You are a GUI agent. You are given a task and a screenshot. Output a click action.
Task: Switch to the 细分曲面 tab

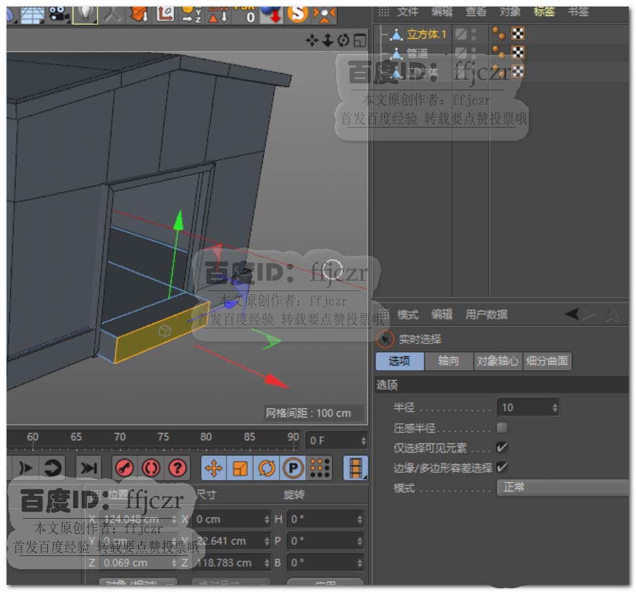pos(547,361)
